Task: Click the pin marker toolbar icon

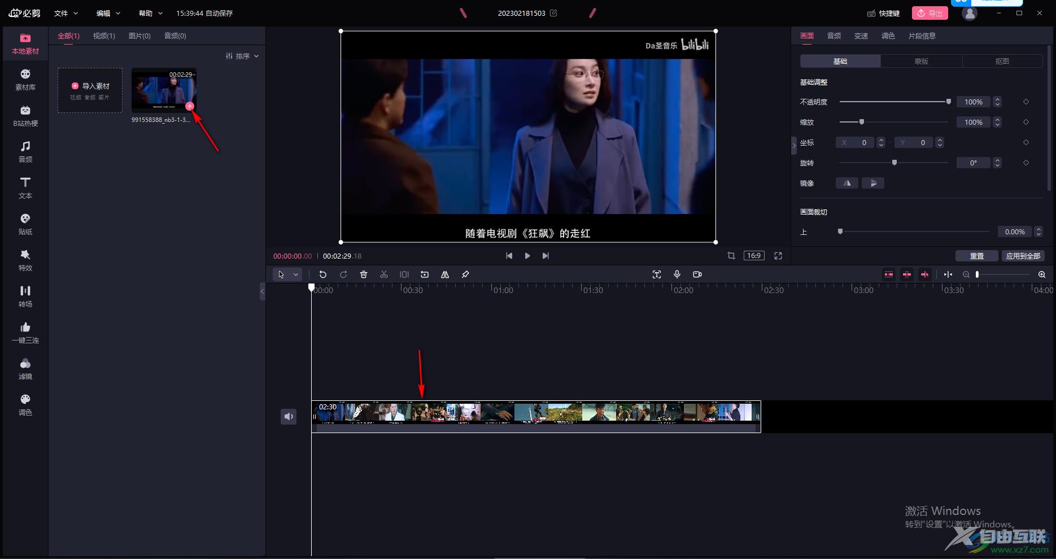Action: tap(465, 274)
